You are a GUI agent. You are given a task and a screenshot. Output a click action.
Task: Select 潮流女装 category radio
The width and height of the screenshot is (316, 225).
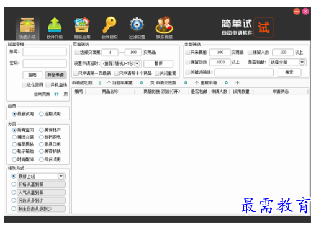[14, 137]
